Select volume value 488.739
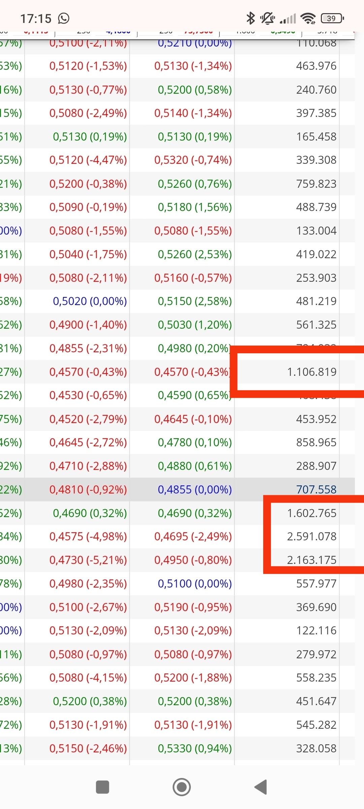The height and width of the screenshot is (809, 364). coord(316,207)
